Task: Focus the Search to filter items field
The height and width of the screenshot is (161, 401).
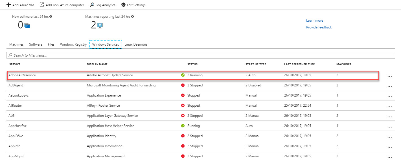Action: (x=201, y=55)
